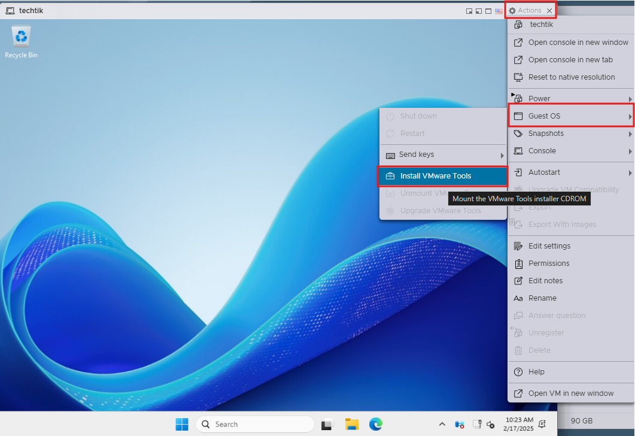Expand the Autostart submenu

click(x=570, y=172)
